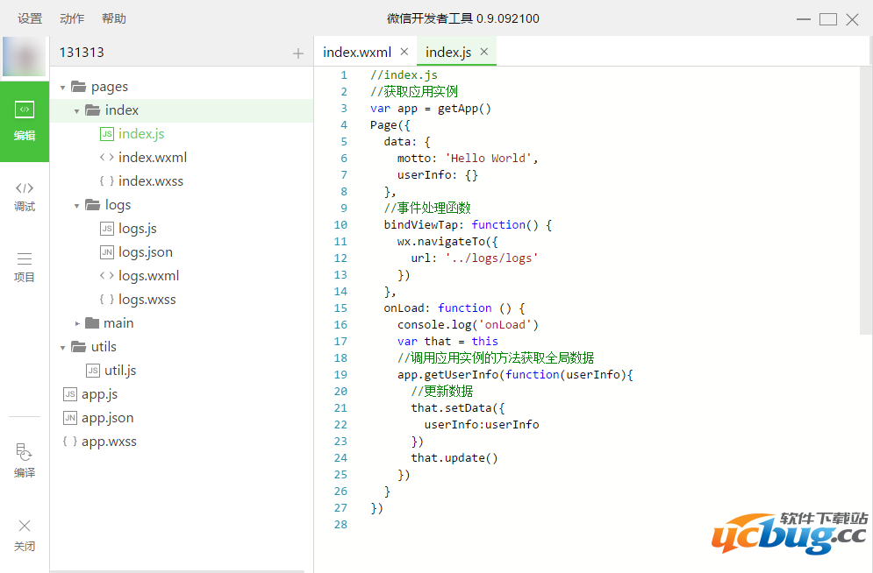Click the 编译 (Compile) sidebar icon
Image resolution: width=873 pixels, height=573 pixels.
pos(25,461)
